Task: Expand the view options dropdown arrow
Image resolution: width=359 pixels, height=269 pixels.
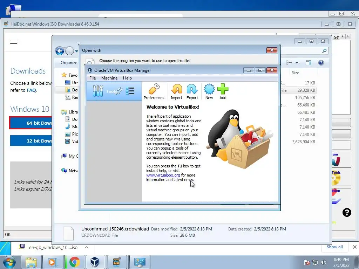Action: pos(297,63)
